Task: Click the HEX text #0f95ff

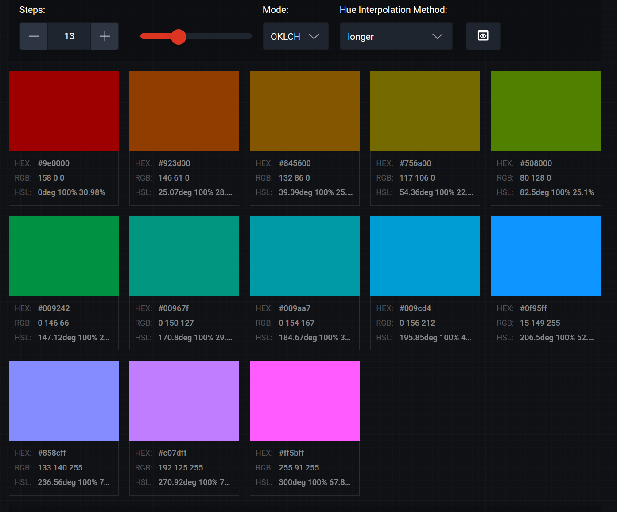Action: pos(533,308)
